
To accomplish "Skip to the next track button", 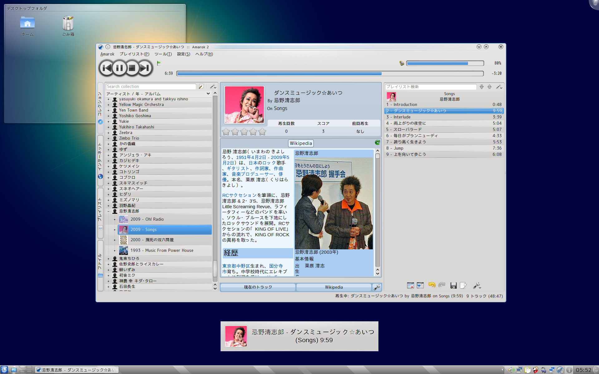I will (144, 68).
